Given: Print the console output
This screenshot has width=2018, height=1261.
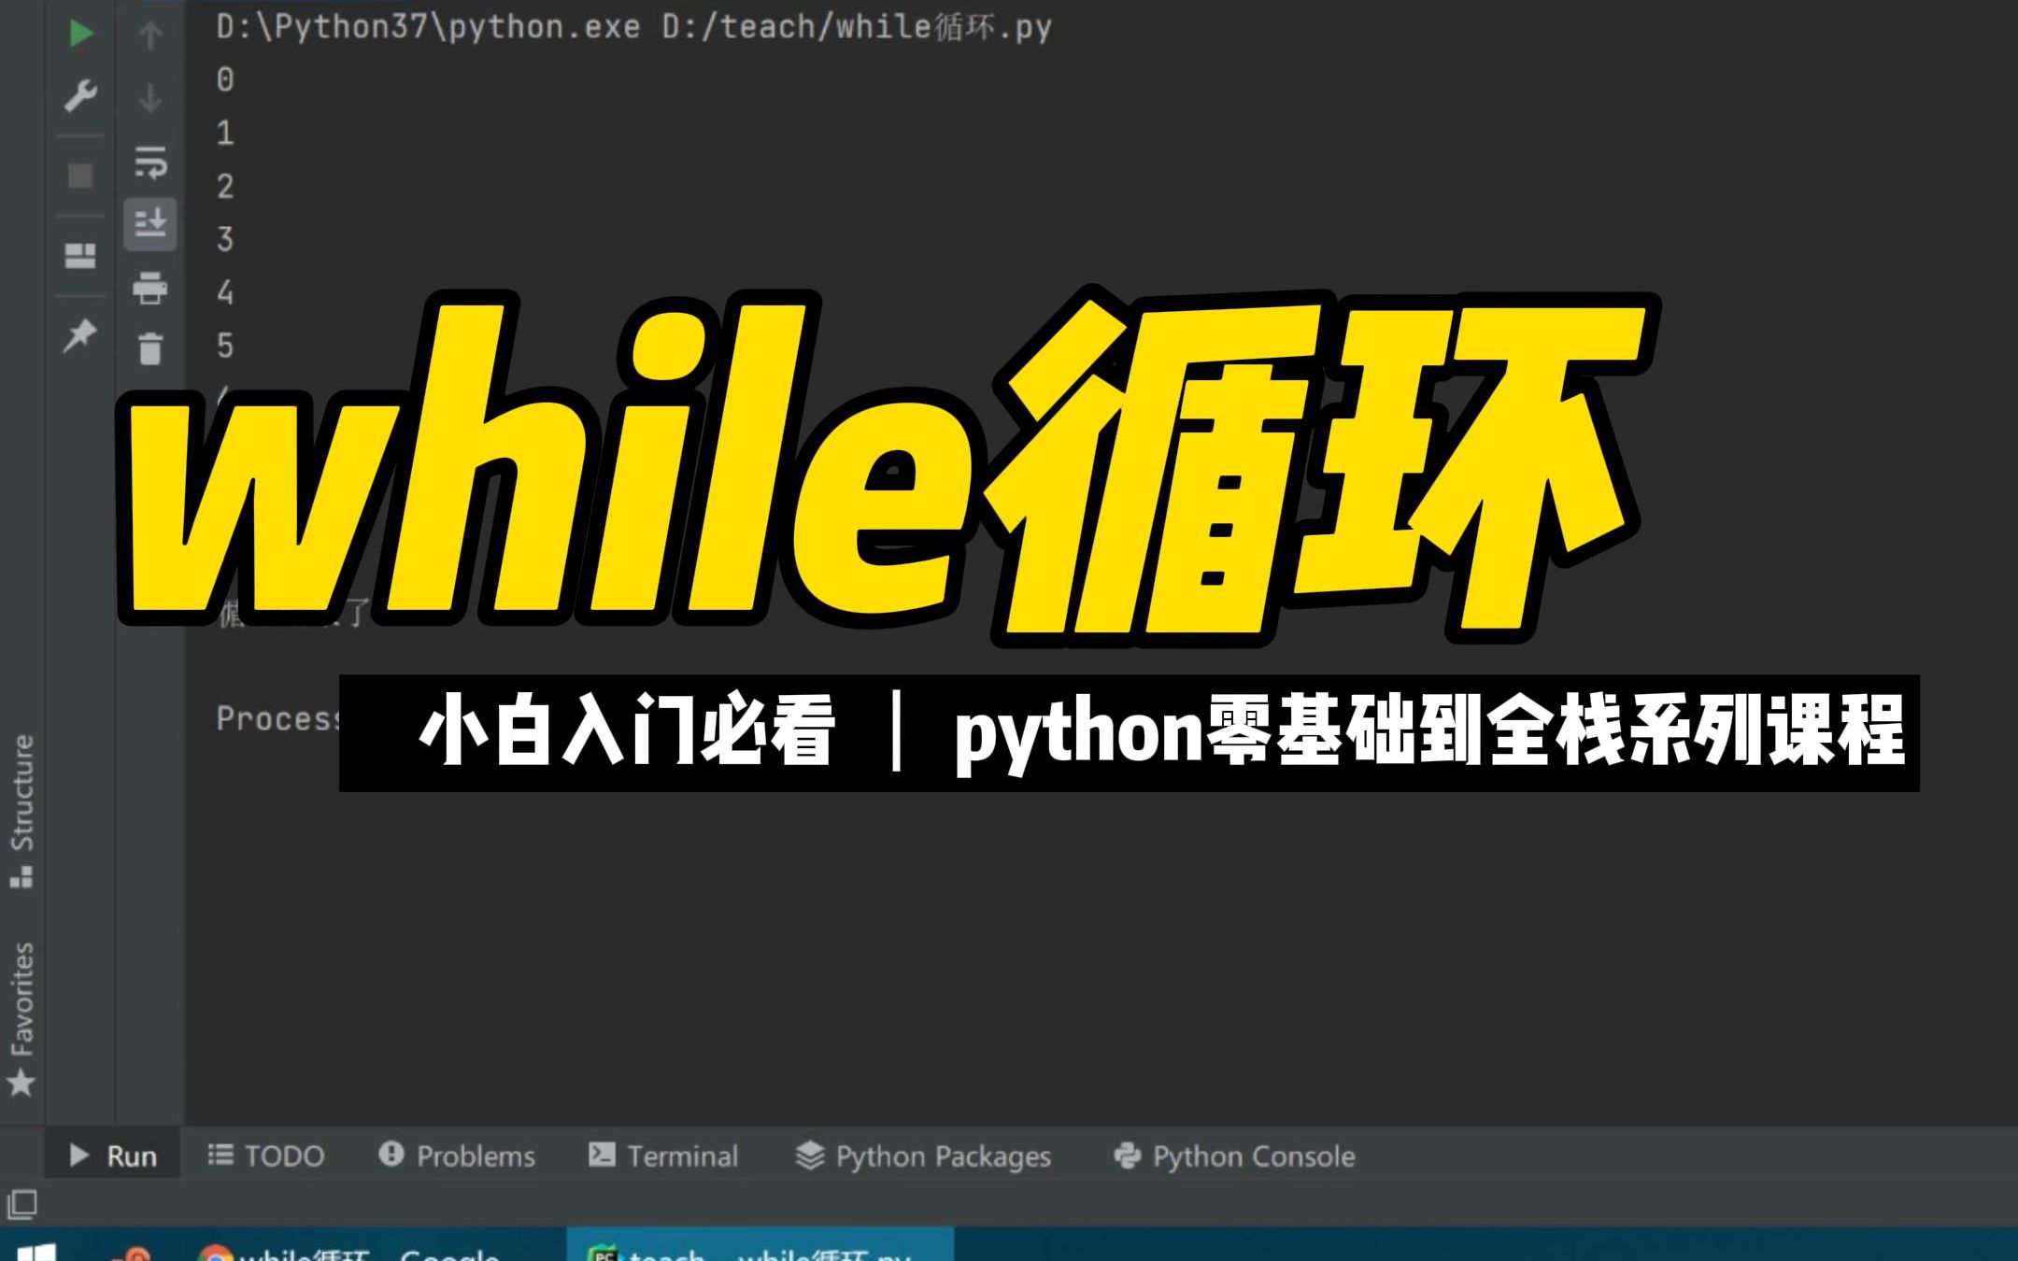Looking at the screenshot, I should 150,287.
